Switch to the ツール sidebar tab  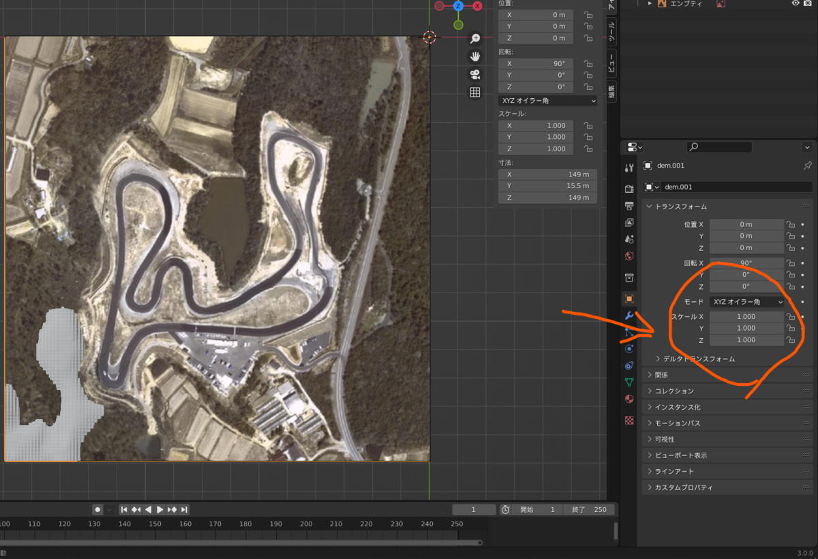point(611,32)
